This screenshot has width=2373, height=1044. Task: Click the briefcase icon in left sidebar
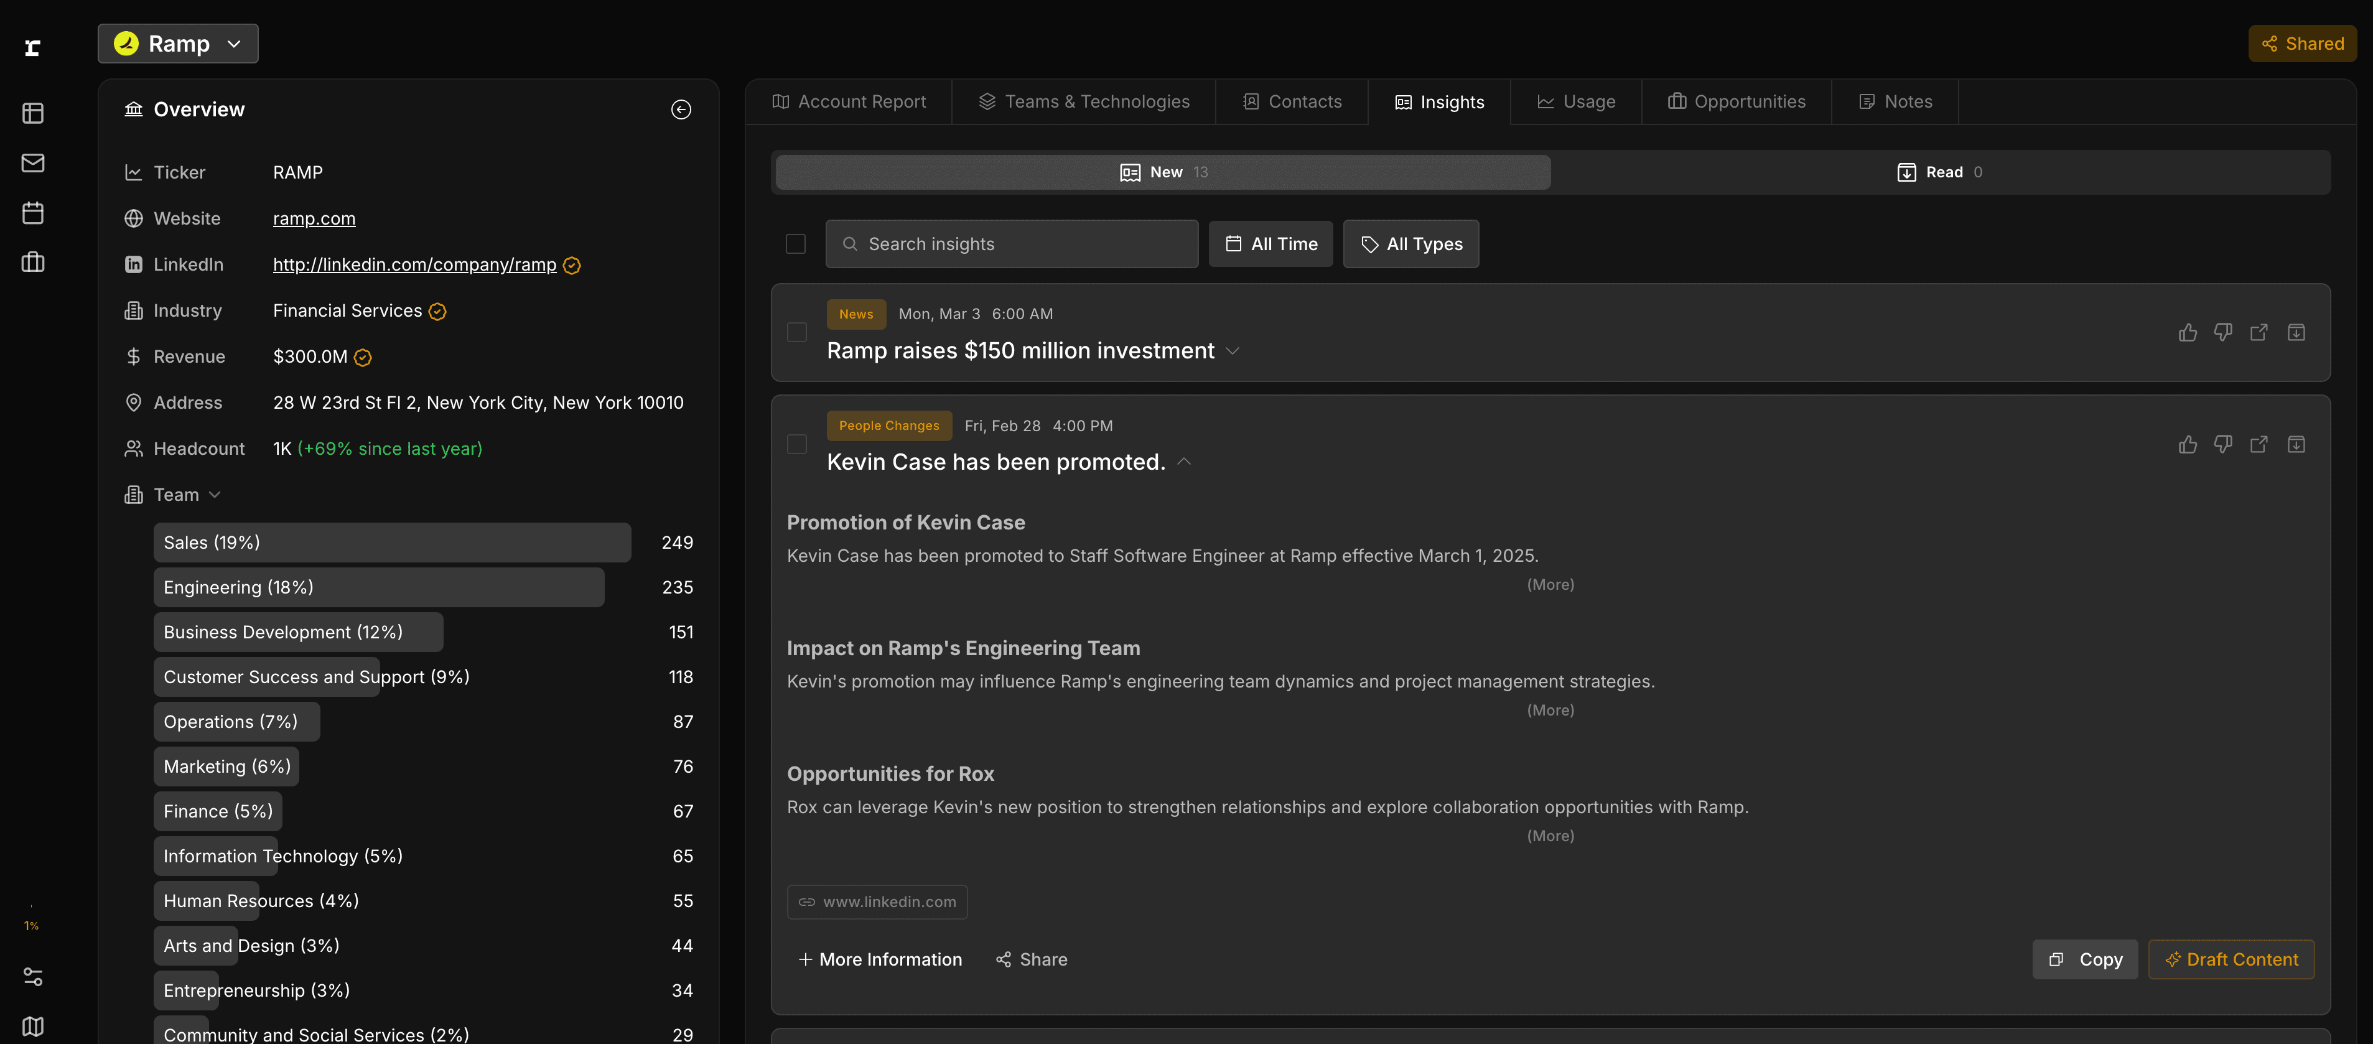pos(33,263)
